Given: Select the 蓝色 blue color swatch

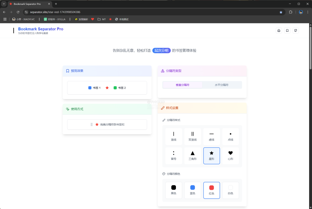Looking at the screenshot, I should click(192, 190).
